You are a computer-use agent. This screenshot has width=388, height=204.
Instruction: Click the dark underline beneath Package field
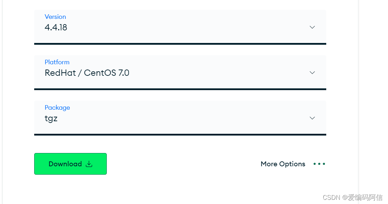[180, 134]
